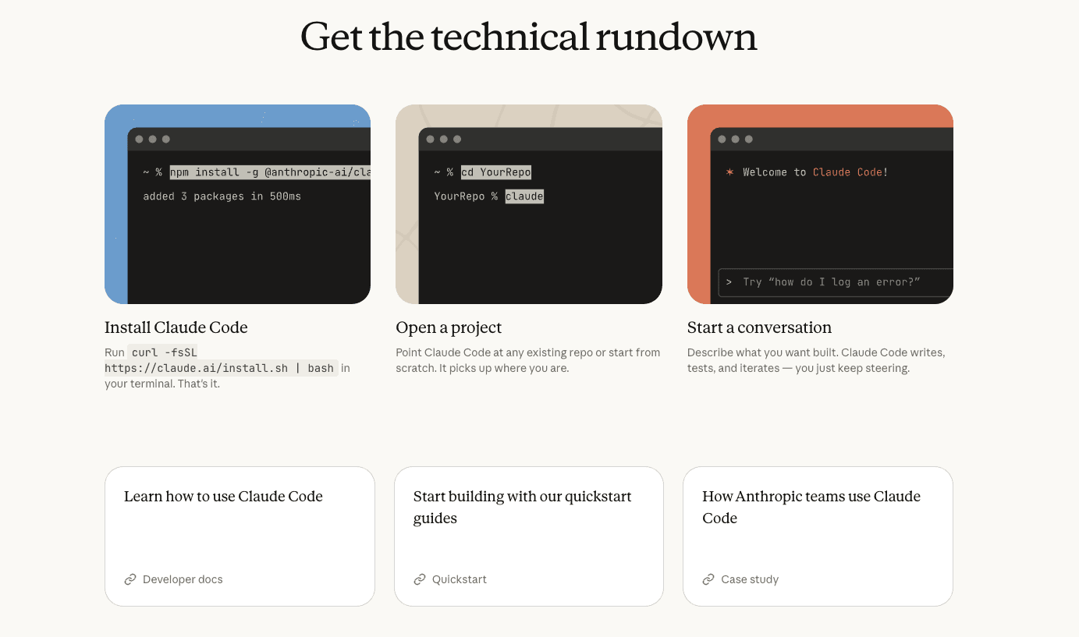The width and height of the screenshot is (1079, 637).
Task: Follow the Developer docs link label
Action: click(x=183, y=579)
